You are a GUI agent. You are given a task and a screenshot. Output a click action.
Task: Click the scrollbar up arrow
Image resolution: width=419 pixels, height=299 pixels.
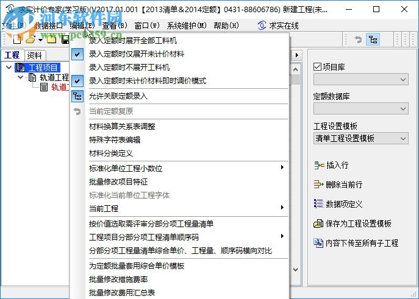pos(296,69)
